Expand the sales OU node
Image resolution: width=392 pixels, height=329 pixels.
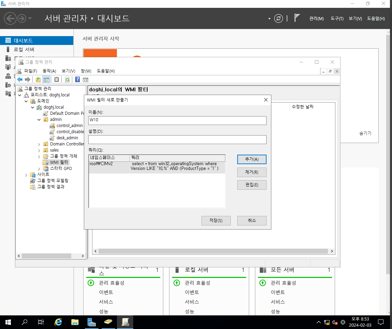(x=39, y=151)
